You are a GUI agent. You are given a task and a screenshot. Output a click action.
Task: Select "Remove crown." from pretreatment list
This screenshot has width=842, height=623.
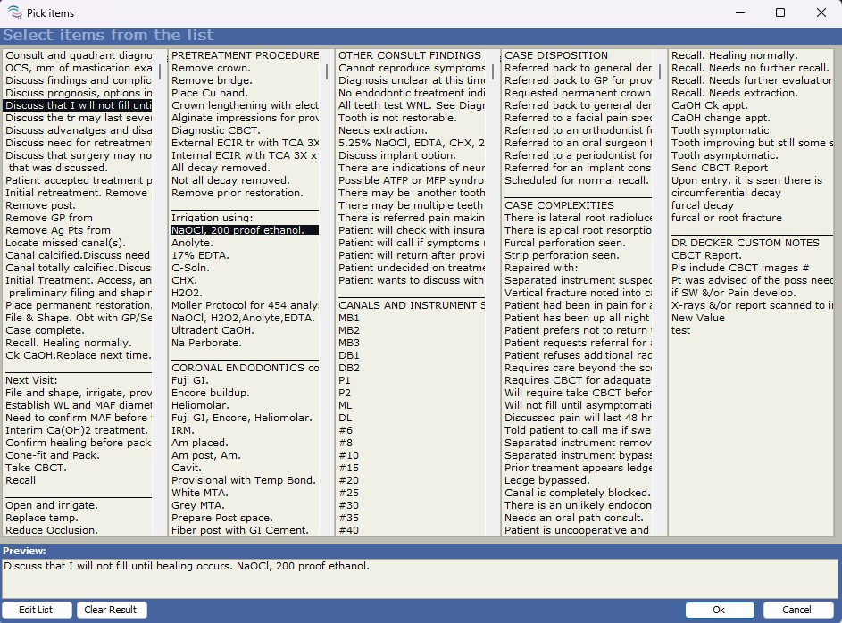pyautogui.click(x=211, y=68)
